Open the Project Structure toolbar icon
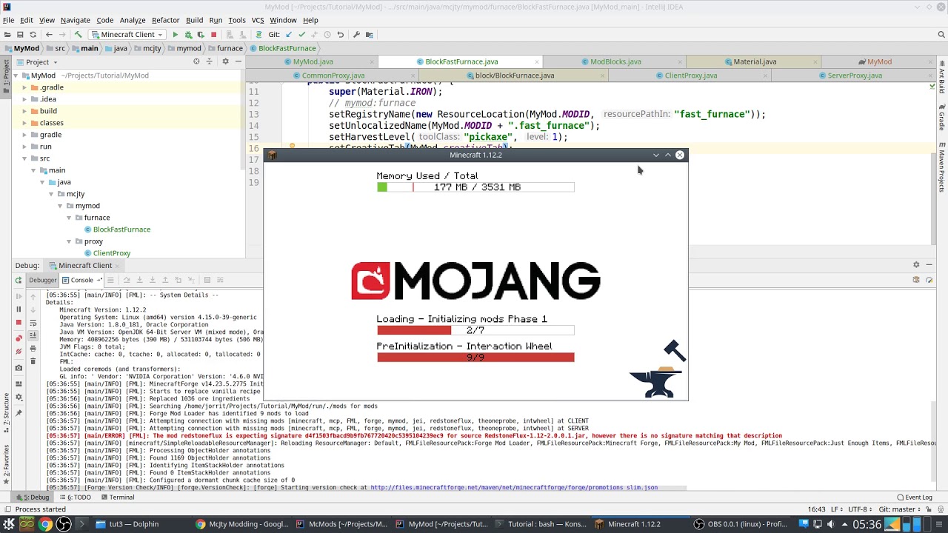948x533 pixels. pyautogui.click(x=369, y=35)
